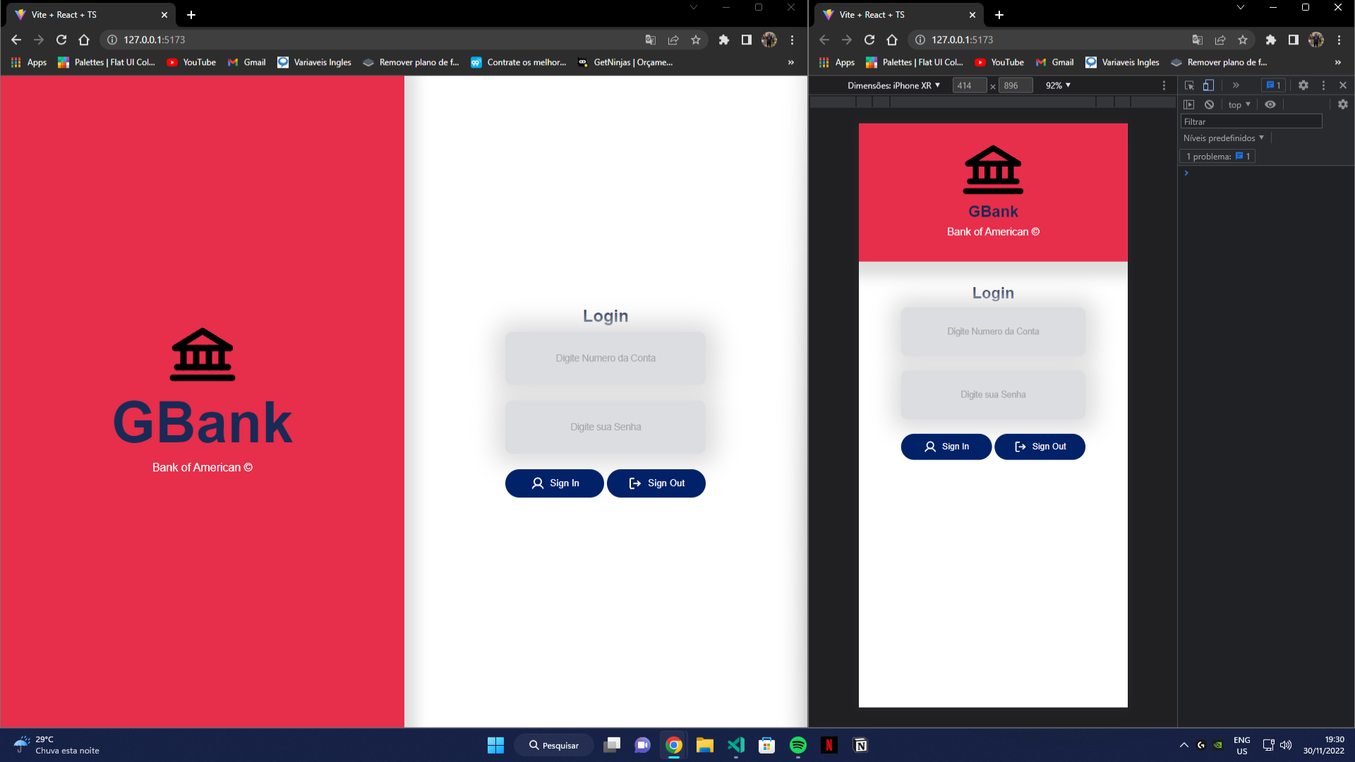Image resolution: width=1355 pixels, height=762 pixels.
Task: Click the Filtrar console filter field
Action: coord(1249,121)
